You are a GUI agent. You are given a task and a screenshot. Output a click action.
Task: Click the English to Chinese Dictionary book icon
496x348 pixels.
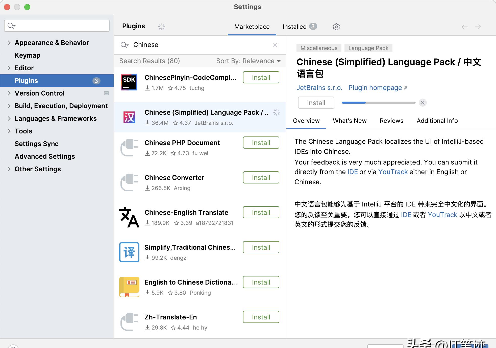tap(129, 287)
